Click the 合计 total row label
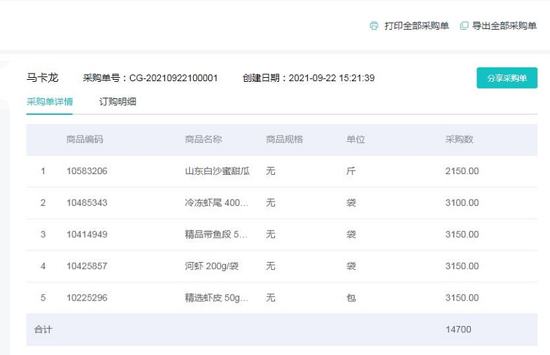Screen dimensions: 550x355 (43, 330)
